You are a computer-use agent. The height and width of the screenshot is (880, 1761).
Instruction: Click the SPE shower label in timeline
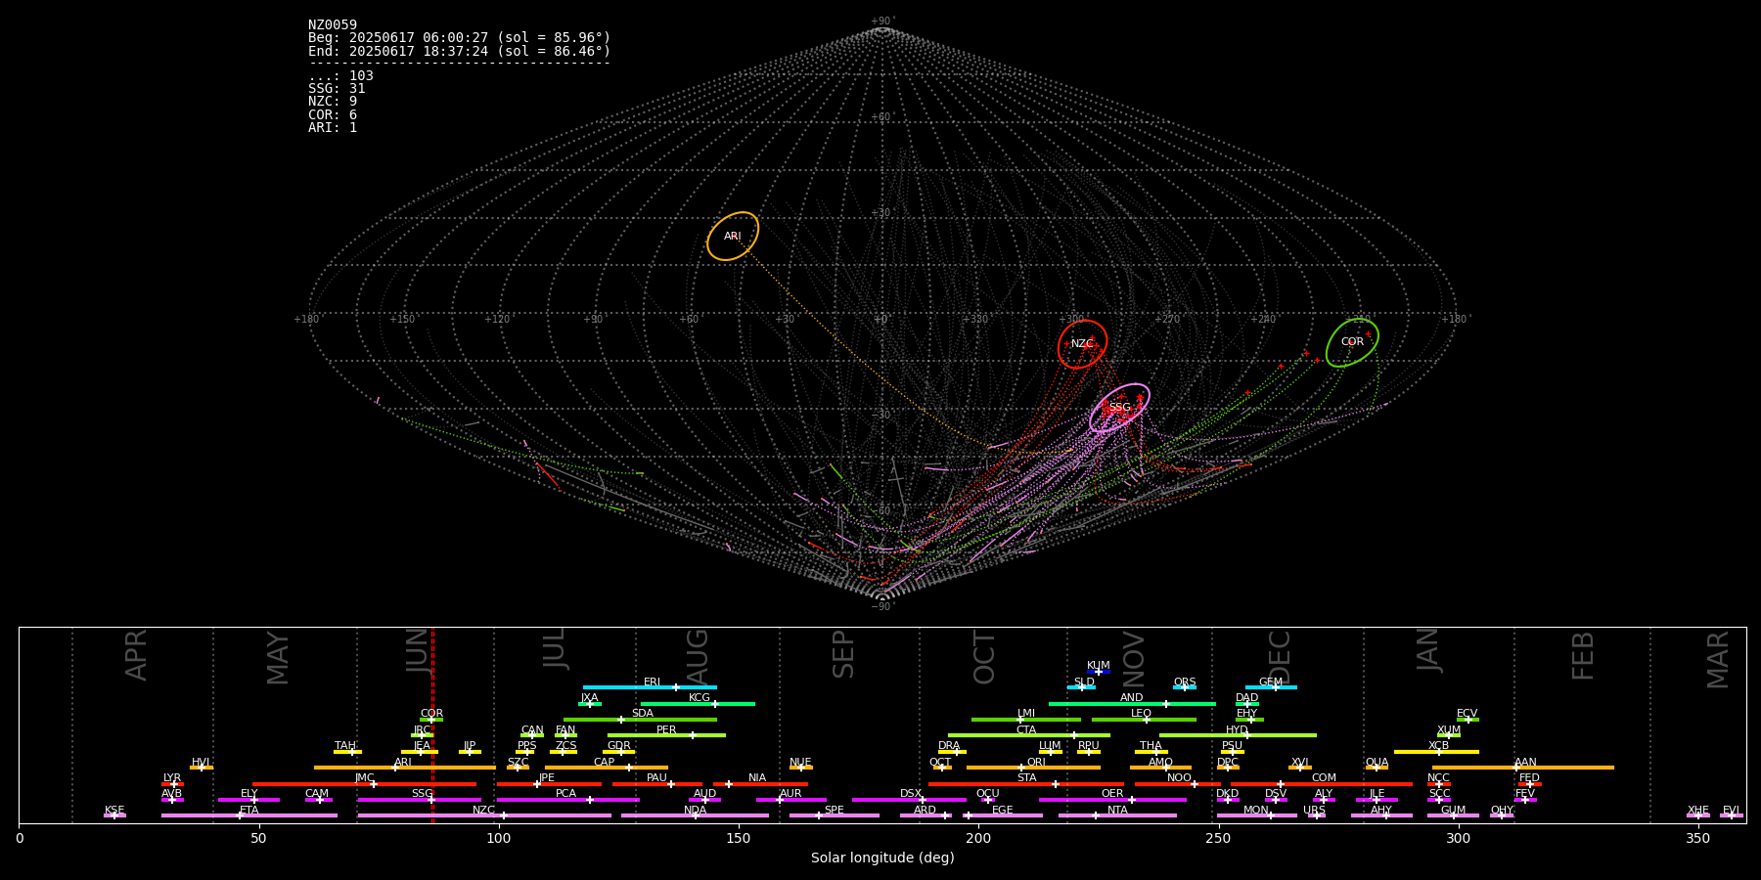pyautogui.click(x=835, y=811)
